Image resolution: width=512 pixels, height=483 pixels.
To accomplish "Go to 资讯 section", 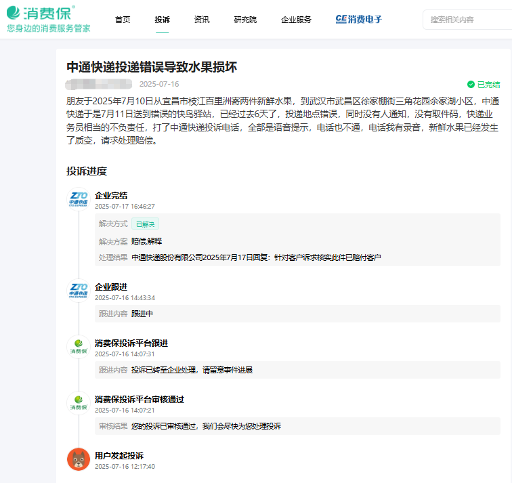I will click(x=202, y=20).
